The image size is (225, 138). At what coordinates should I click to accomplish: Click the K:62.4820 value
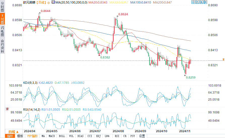(x=46, y=83)
